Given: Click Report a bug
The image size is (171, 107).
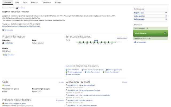Looking at the screenshot, I should point(139,13).
